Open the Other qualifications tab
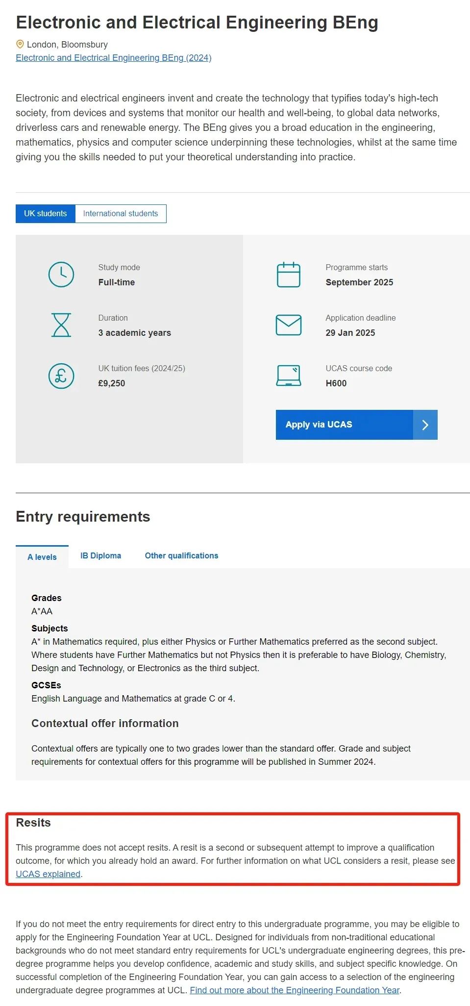The height and width of the screenshot is (1006, 470). click(182, 555)
